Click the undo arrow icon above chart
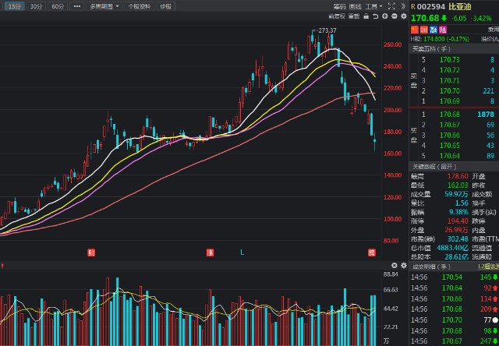499x346 pixels. tap(374, 16)
